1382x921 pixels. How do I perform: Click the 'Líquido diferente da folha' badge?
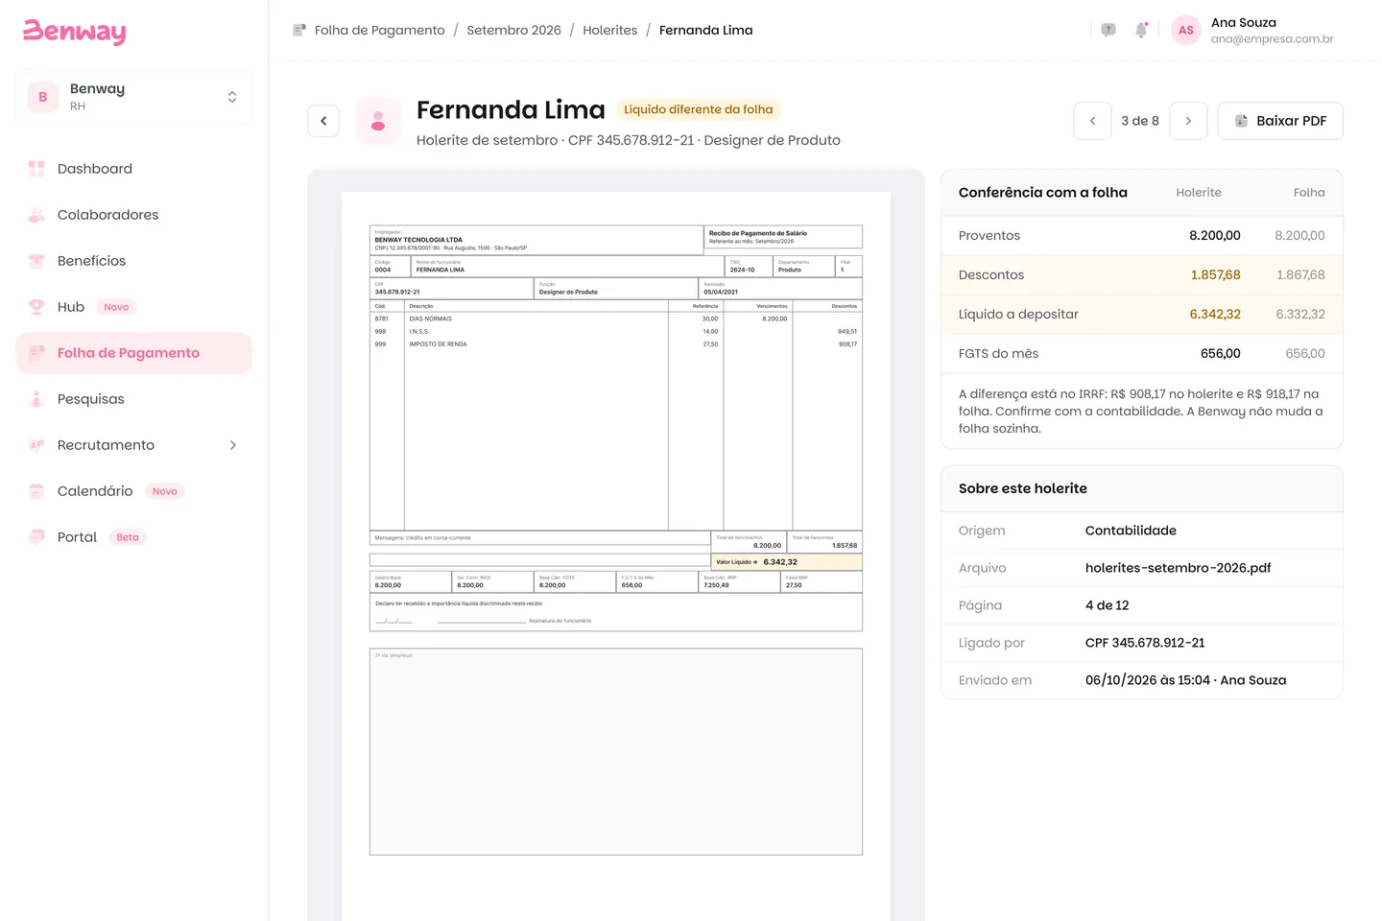[699, 109]
